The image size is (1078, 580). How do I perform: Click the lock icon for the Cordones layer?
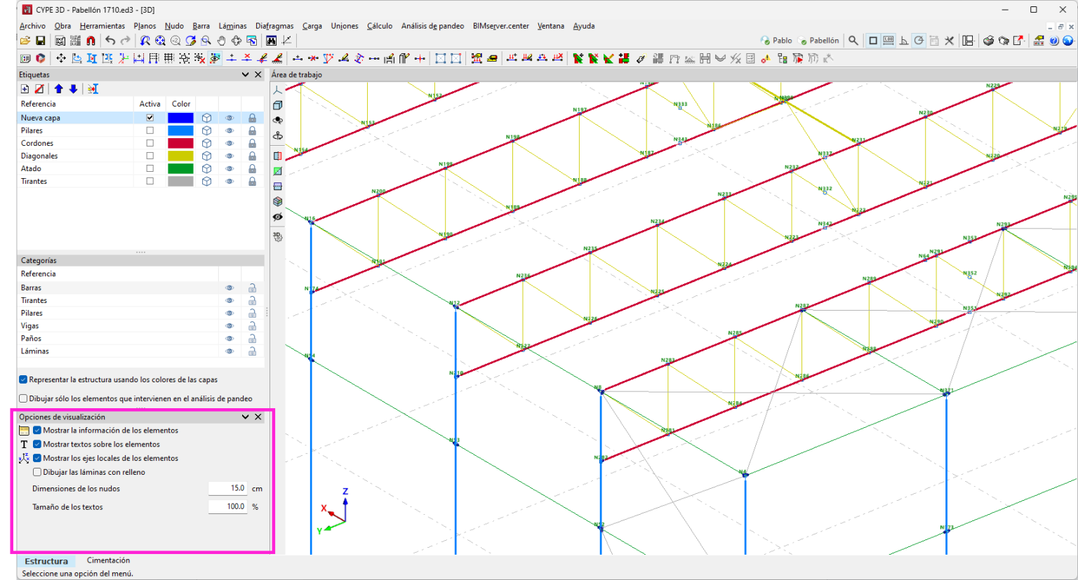pyautogui.click(x=252, y=143)
